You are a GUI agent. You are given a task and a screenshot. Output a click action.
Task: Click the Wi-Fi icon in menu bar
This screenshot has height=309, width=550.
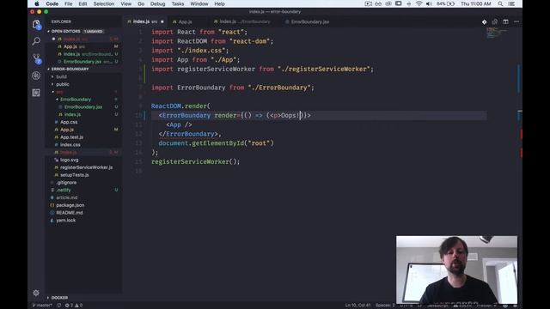pyautogui.click(x=419, y=3)
